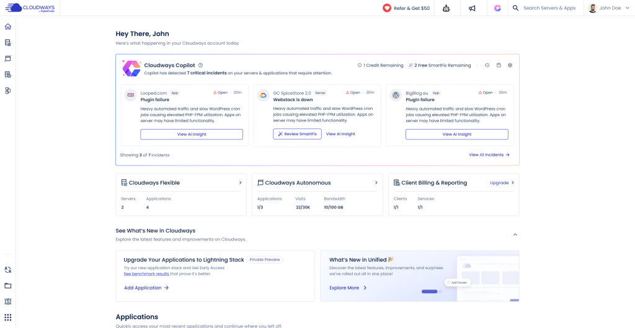The height and width of the screenshot is (328, 635).
Task: Click Showing 3 of 7 incidents text
Action: point(144,154)
